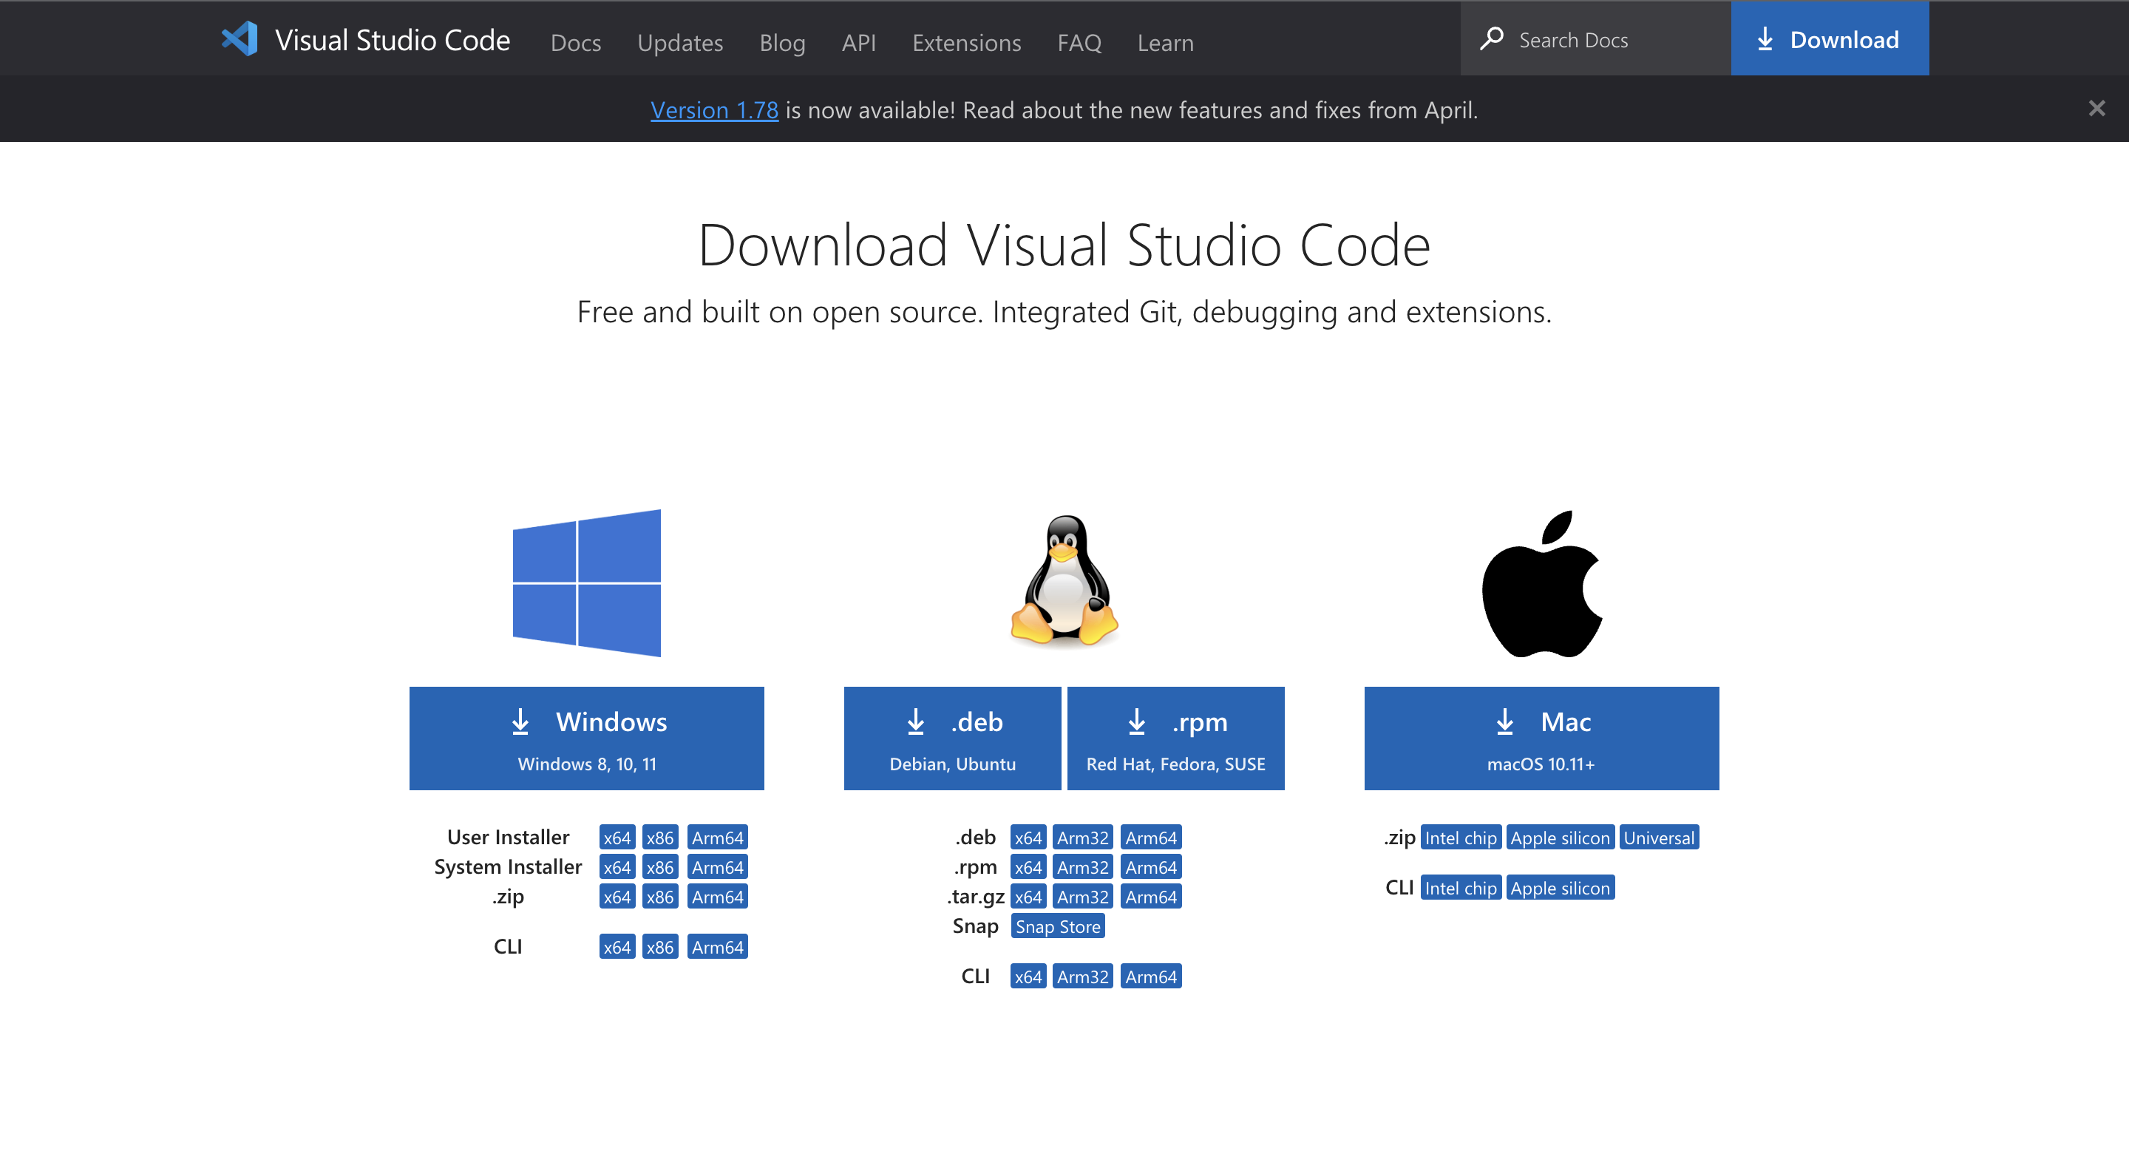Select Windows User Installer Arm64
Screen dimensions: 2129x1168
tap(717, 838)
